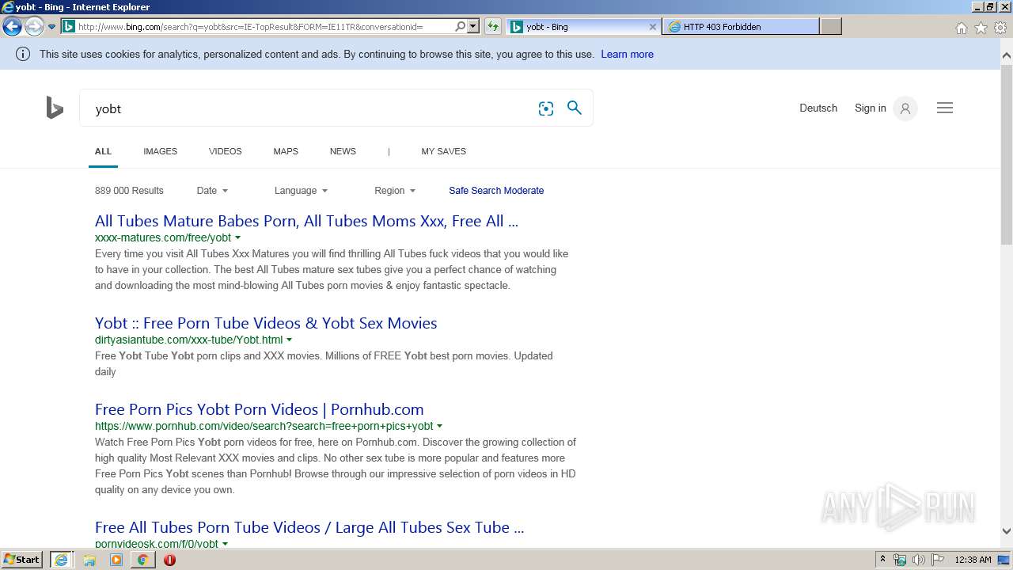1013x570 pixels.
Task: Open the Windows Start menu
Action: pos(22,560)
